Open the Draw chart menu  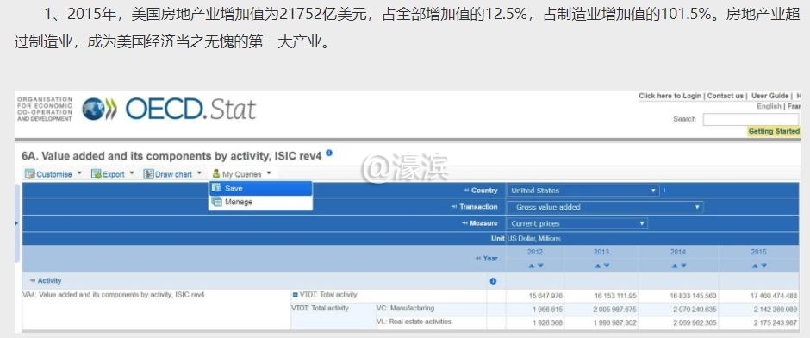click(172, 174)
